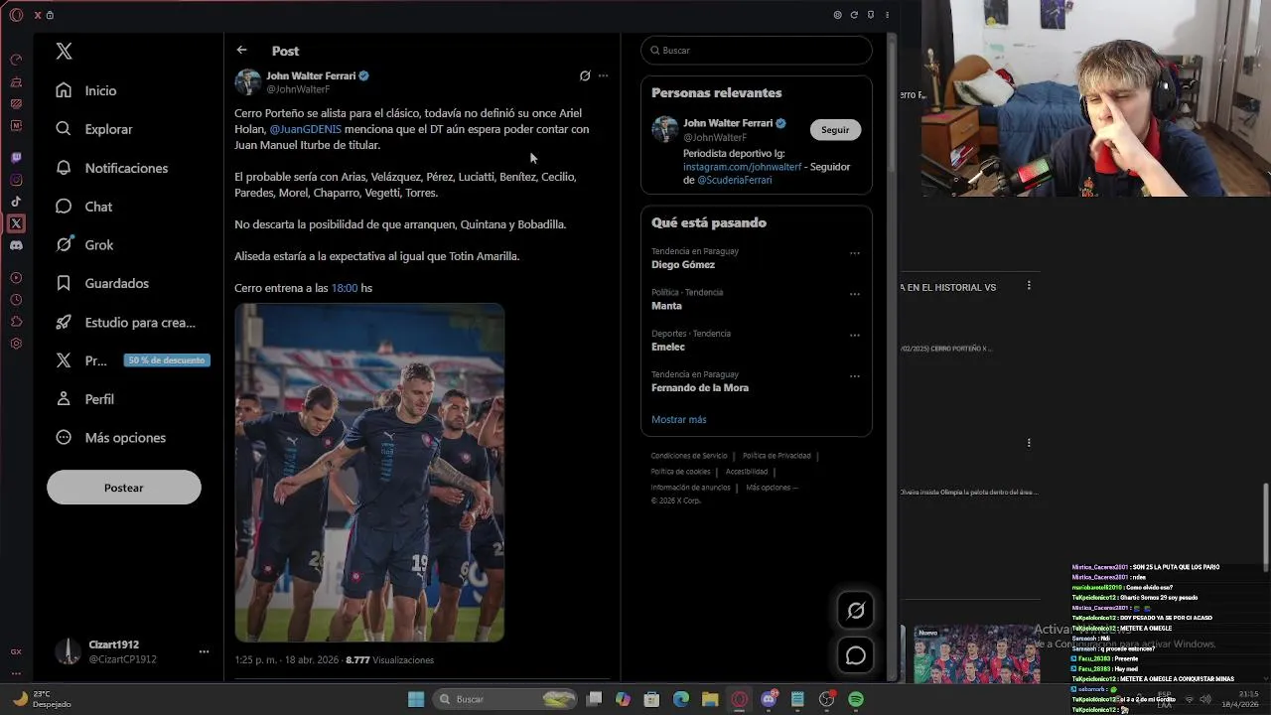The width and height of the screenshot is (1271, 715).
Task: Open Instagram in the browser sidebar
Action: point(16,180)
